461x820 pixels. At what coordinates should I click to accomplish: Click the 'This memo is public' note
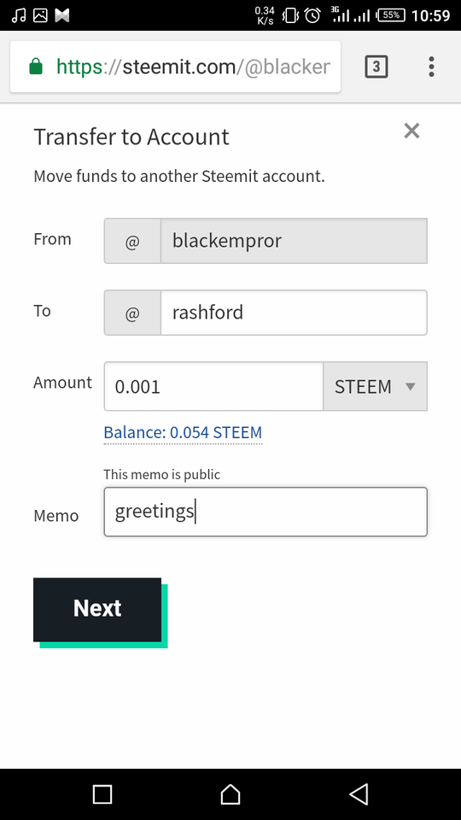tap(162, 474)
